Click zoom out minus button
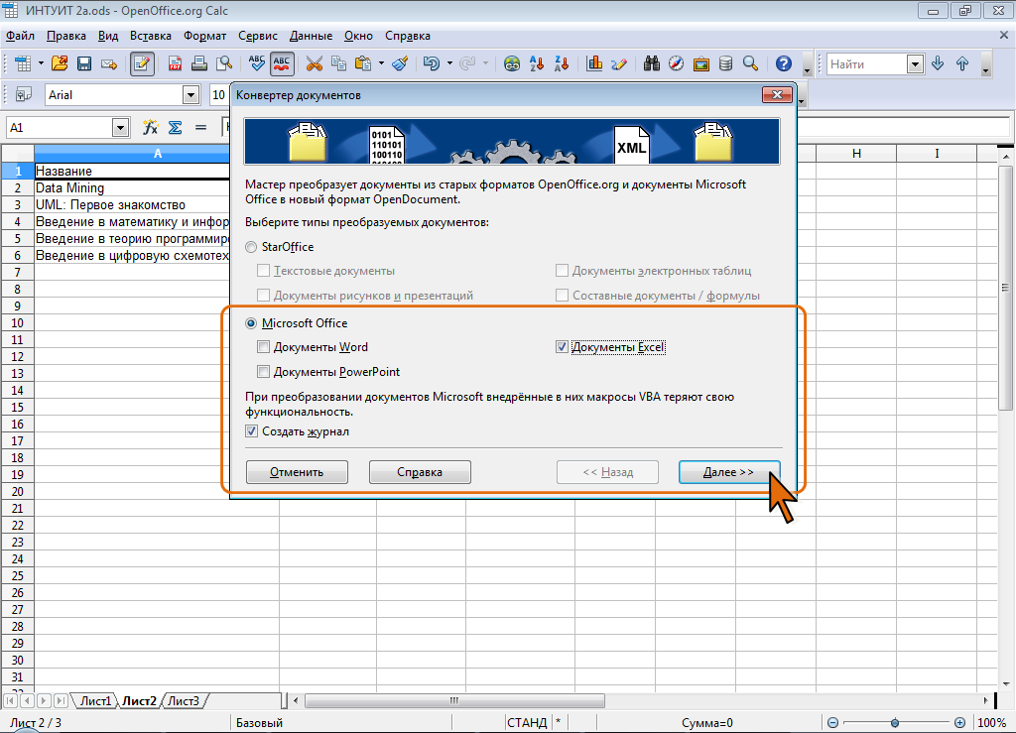The height and width of the screenshot is (733, 1016). (x=833, y=723)
